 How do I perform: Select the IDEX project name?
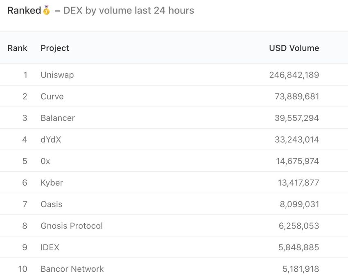click(x=50, y=247)
